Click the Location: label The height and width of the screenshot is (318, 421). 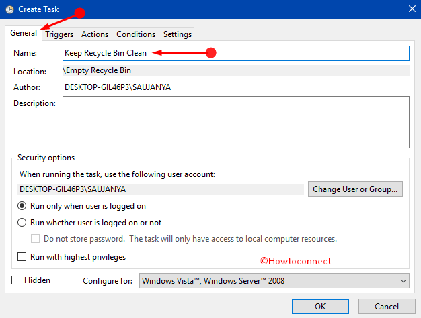click(x=30, y=72)
